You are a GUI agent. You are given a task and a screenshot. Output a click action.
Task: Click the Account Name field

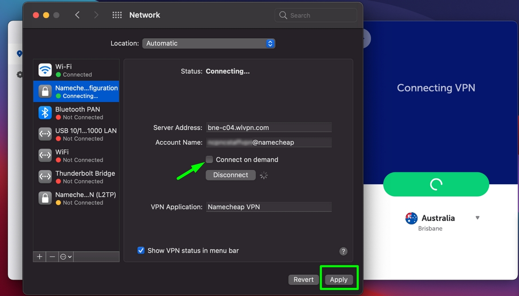pos(269,142)
